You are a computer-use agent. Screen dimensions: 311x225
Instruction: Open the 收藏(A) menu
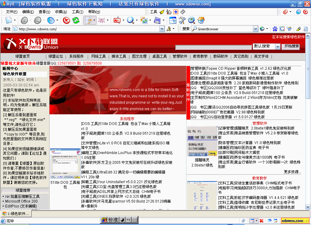tap(61, 12)
